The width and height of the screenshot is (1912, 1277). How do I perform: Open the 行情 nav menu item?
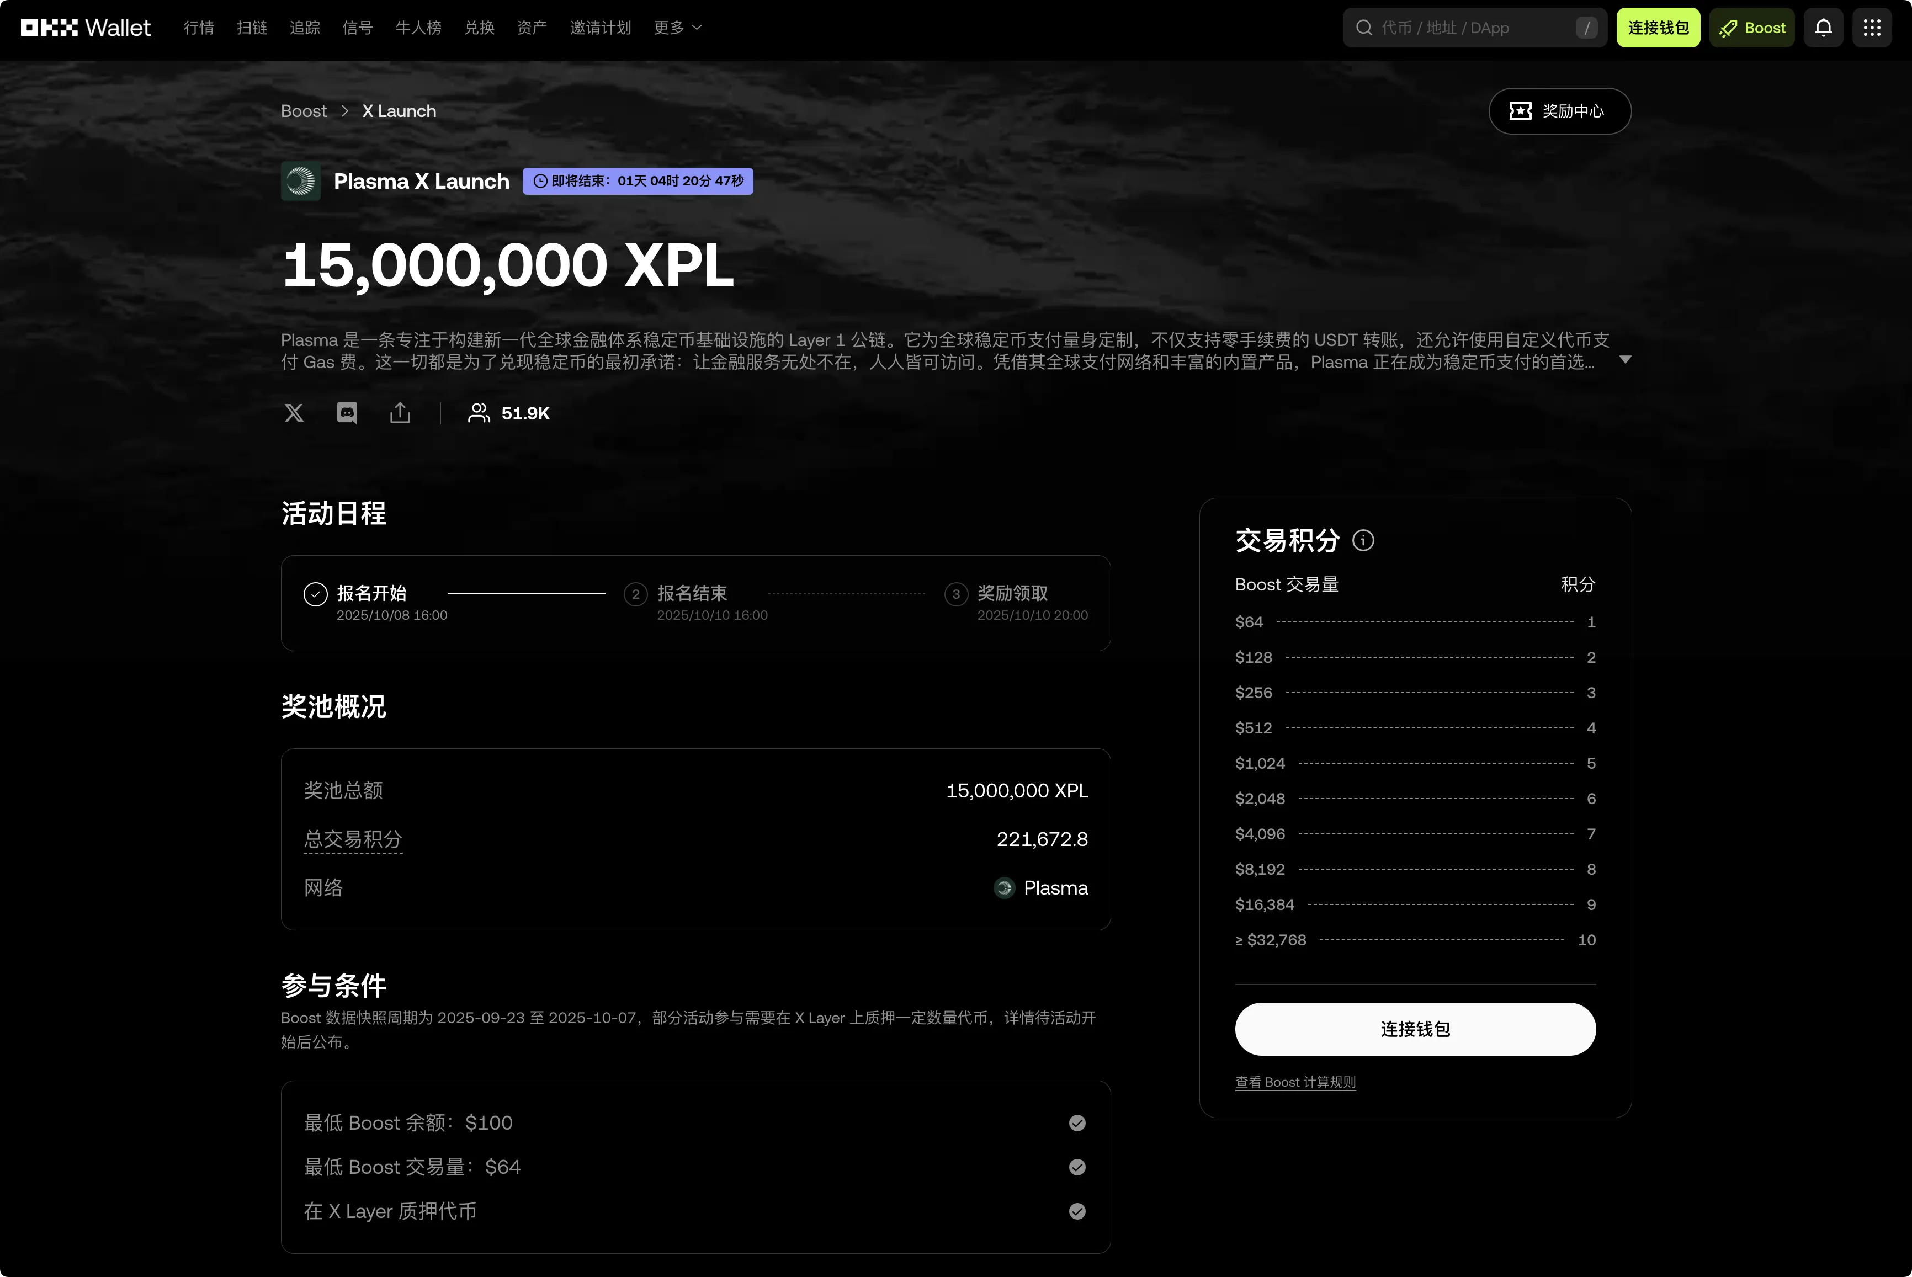coord(199,28)
